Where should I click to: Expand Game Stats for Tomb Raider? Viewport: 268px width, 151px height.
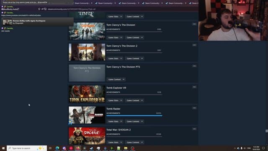click(x=115, y=121)
